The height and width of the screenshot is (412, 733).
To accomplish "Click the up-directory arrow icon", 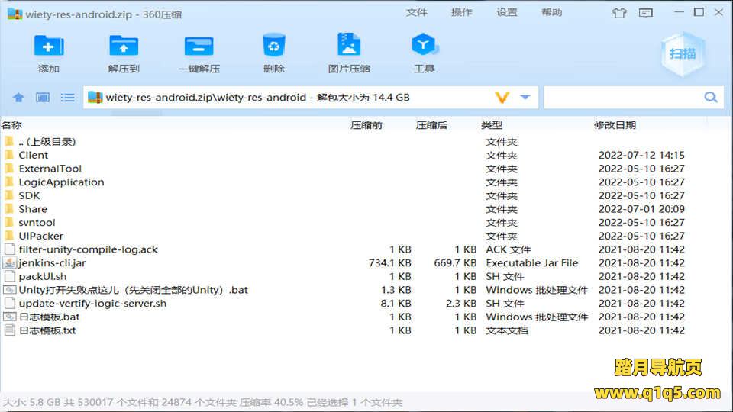I will [19, 98].
